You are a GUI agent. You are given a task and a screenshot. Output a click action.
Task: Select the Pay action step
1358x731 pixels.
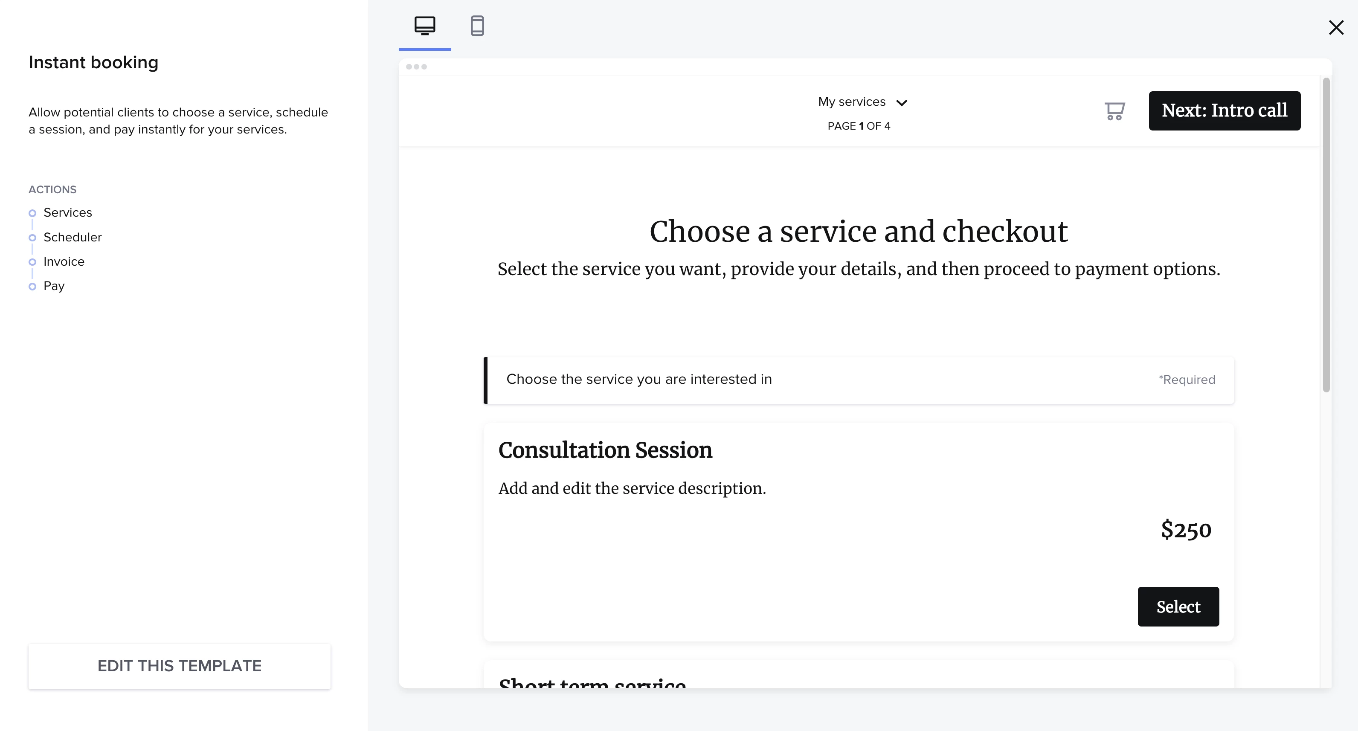tap(54, 286)
